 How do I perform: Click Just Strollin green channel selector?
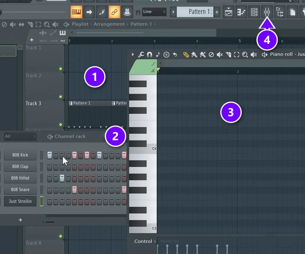coord(42,201)
